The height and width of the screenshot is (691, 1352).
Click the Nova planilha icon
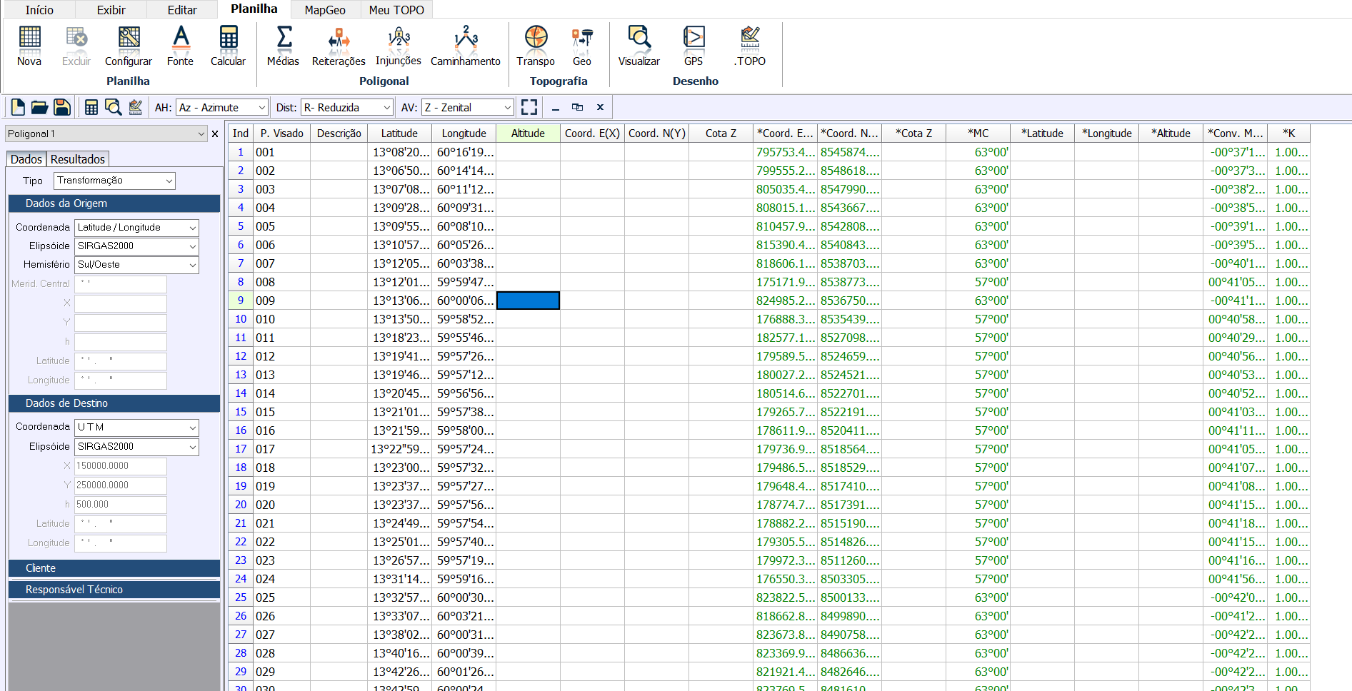tap(29, 46)
